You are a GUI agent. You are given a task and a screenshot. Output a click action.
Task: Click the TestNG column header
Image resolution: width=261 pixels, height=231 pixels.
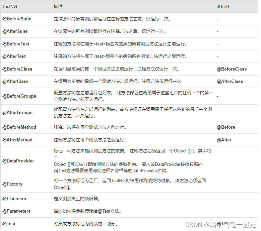tap(10, 6)
